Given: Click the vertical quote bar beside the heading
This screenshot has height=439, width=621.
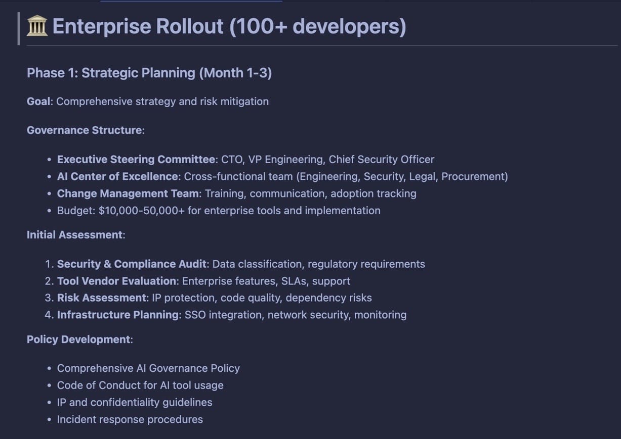Looking at the screenshot, I should coord(19,28).
